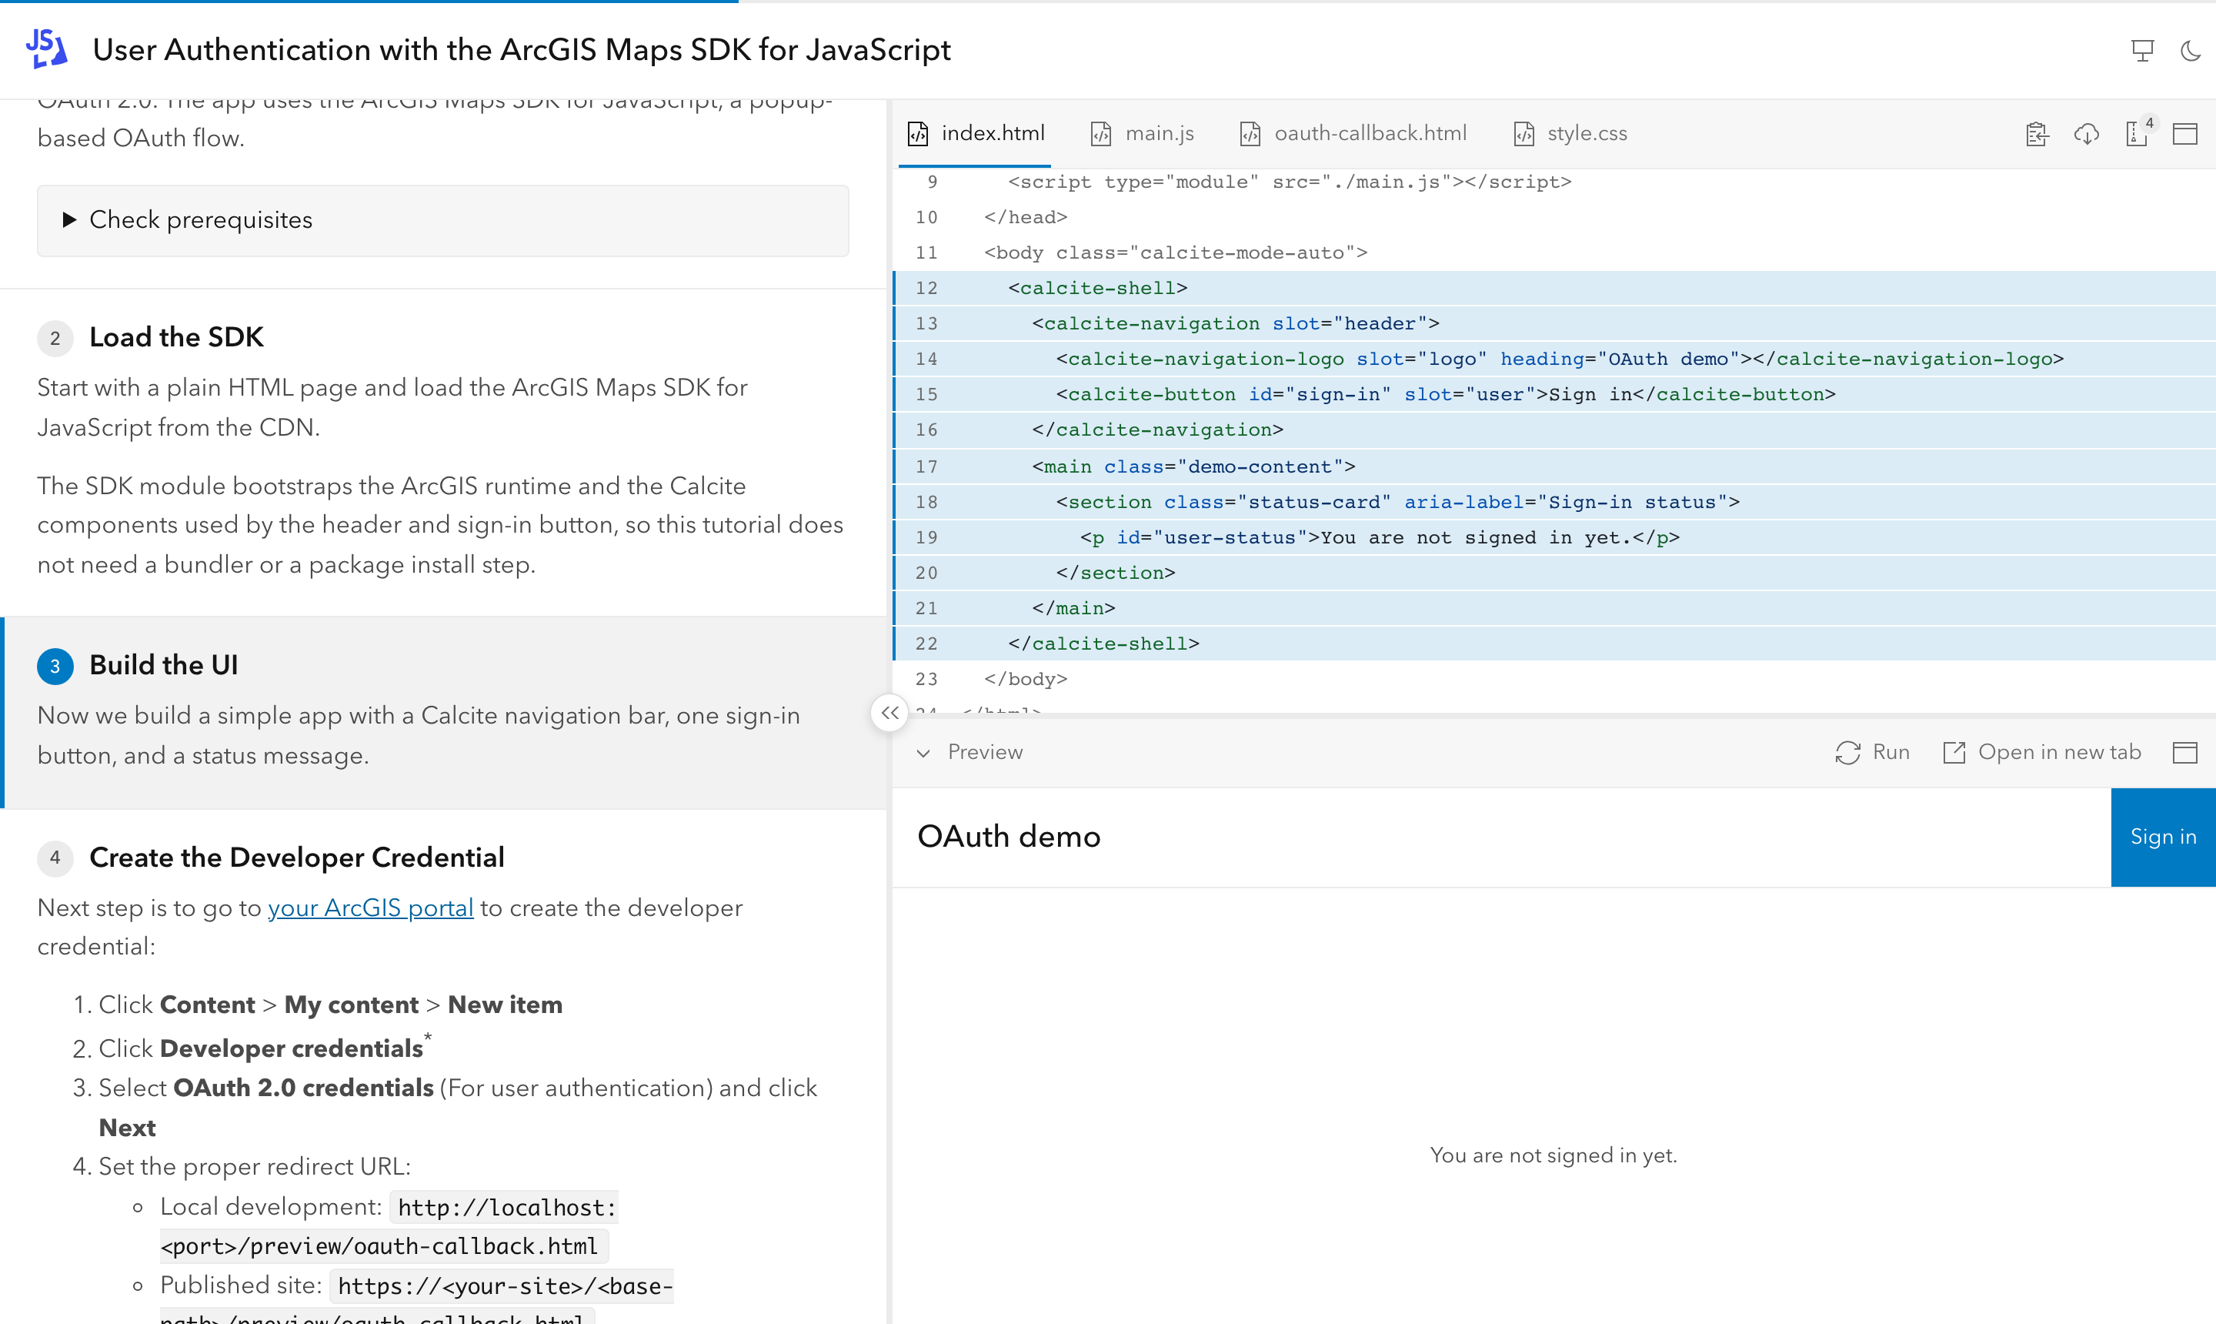2216x1324 pixels.
Task: Click the cloud download icon
Action: click(2087, 134)
